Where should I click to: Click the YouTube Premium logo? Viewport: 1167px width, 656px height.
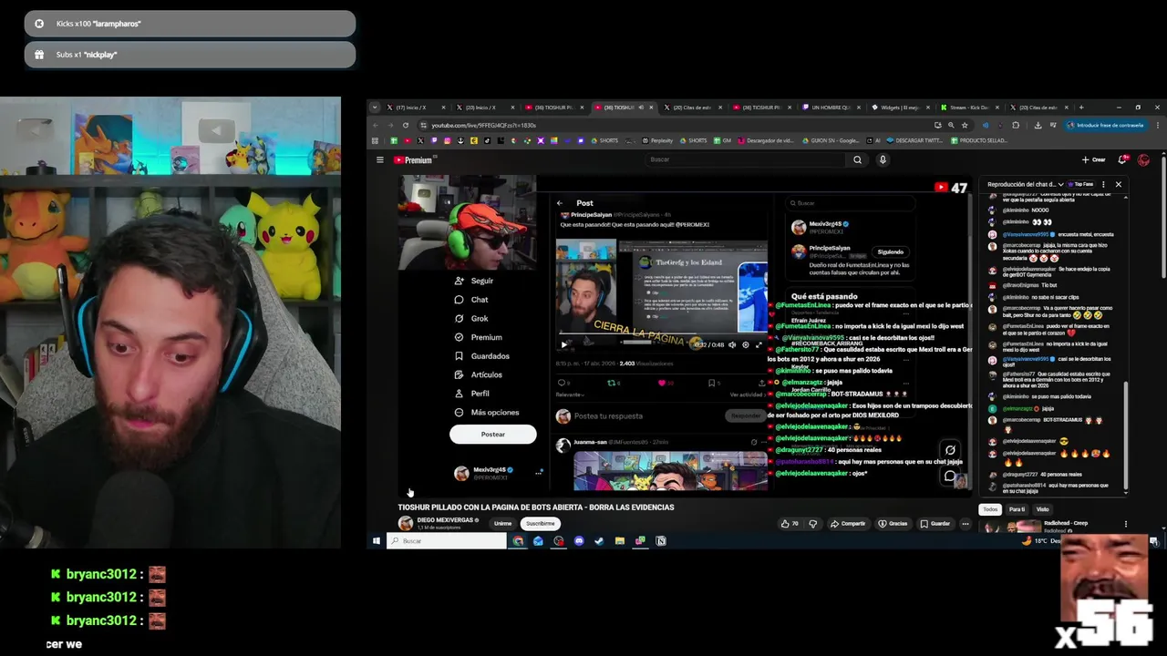[x=415, y=159]
